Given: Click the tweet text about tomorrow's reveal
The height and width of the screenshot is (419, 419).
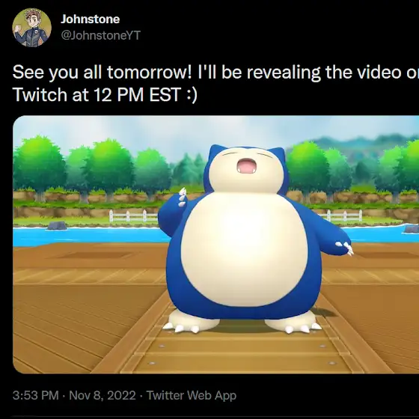Looking at the screenshot, I should click(215, 83).
